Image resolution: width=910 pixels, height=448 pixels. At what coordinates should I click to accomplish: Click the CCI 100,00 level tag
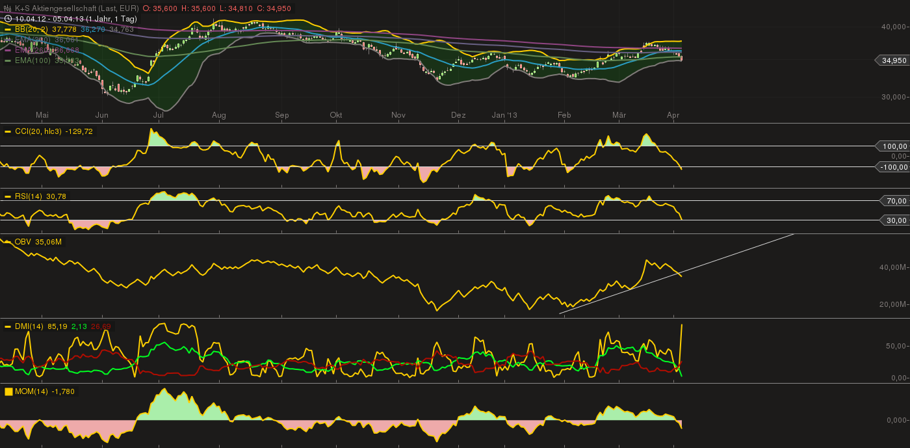coord(892,146)
